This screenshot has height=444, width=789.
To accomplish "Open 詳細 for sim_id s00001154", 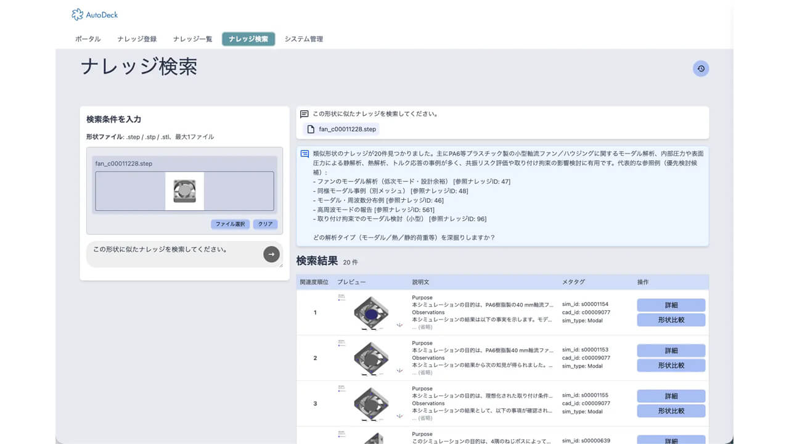I will (x=671, y=305).
